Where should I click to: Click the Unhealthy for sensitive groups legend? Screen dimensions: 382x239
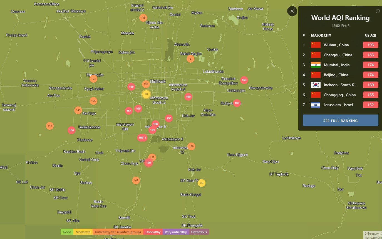[x=118, y=232]
